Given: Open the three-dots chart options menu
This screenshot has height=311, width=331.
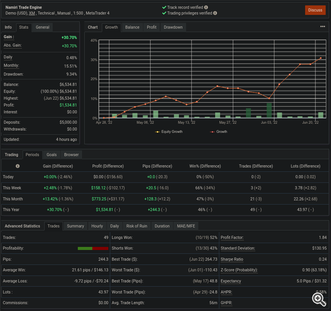Looking at the screenshot, I should pyautogui.click(x=323, y=27).
